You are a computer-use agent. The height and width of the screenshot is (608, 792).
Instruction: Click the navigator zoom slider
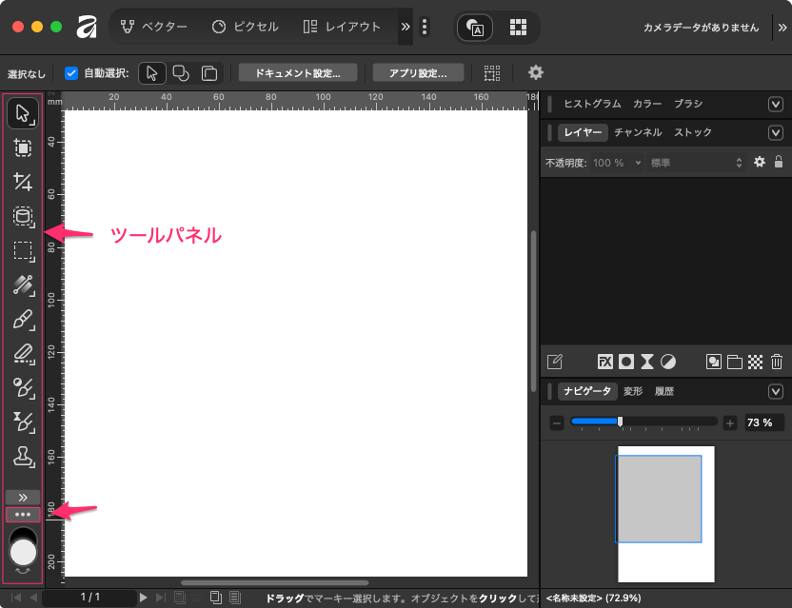pos(643,422)
